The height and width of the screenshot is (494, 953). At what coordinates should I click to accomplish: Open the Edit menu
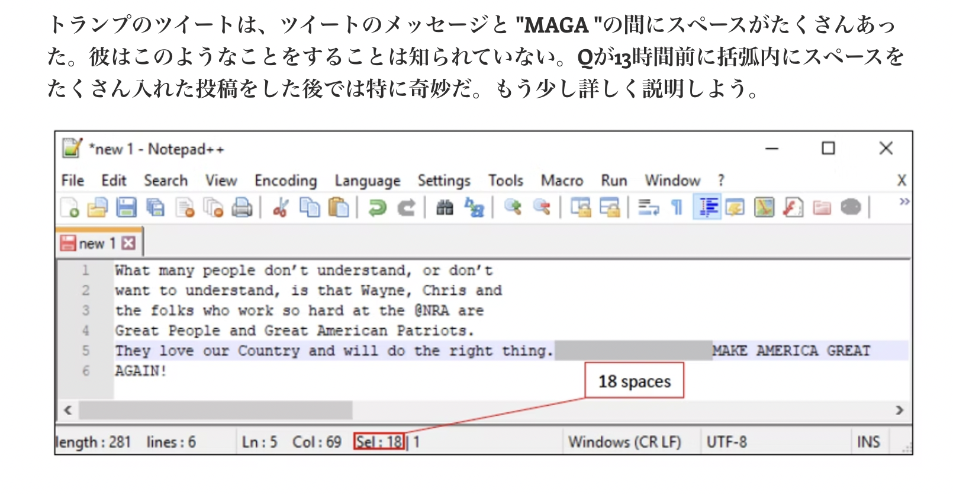(114, 180)
